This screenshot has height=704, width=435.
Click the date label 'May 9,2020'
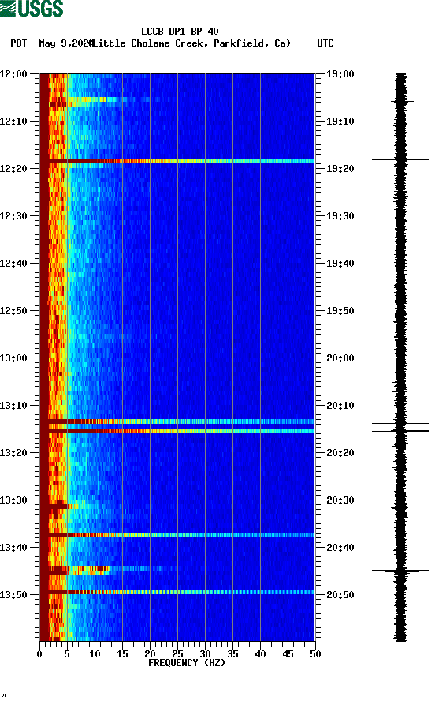pos(66,43)
